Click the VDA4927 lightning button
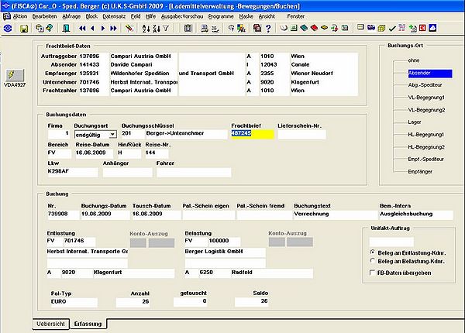The image size is (465, 333). tap(14, 75)
